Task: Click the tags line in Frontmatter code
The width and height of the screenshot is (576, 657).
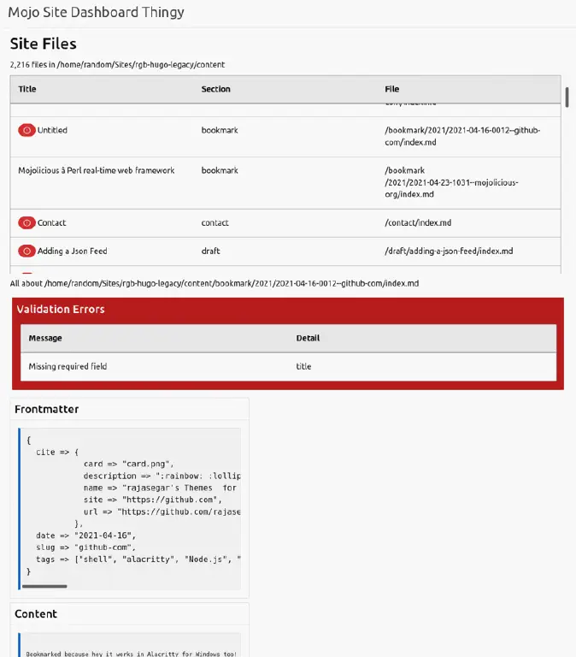Action: point(138,559)
